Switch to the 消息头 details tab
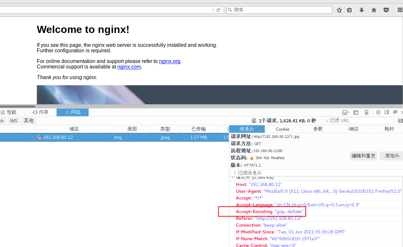 247,129
